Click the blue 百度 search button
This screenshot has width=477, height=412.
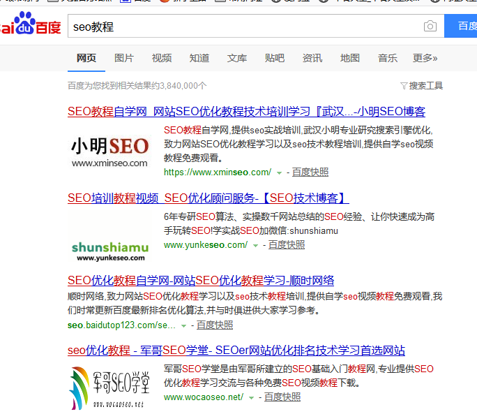(464, 27)
